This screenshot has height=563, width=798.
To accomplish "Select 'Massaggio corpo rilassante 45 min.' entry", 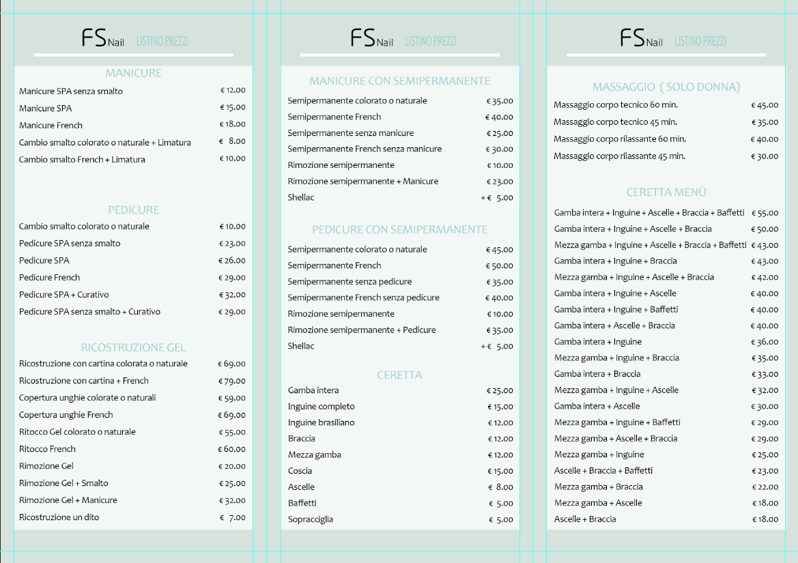I will pos(619,156).
